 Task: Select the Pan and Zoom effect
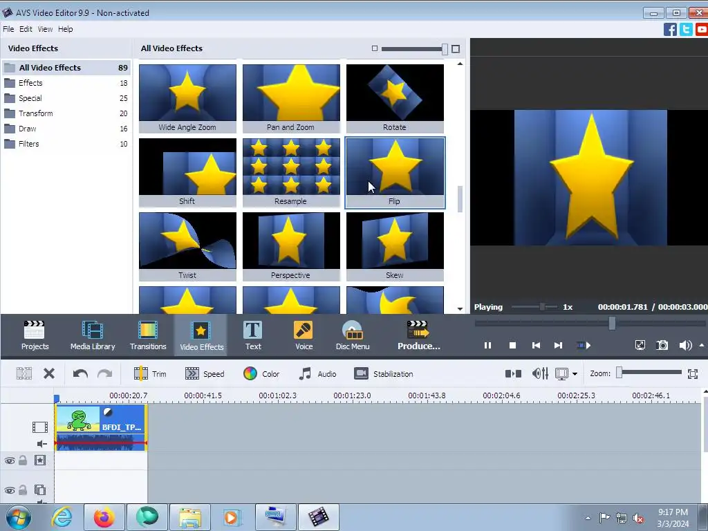click(291, 98)
